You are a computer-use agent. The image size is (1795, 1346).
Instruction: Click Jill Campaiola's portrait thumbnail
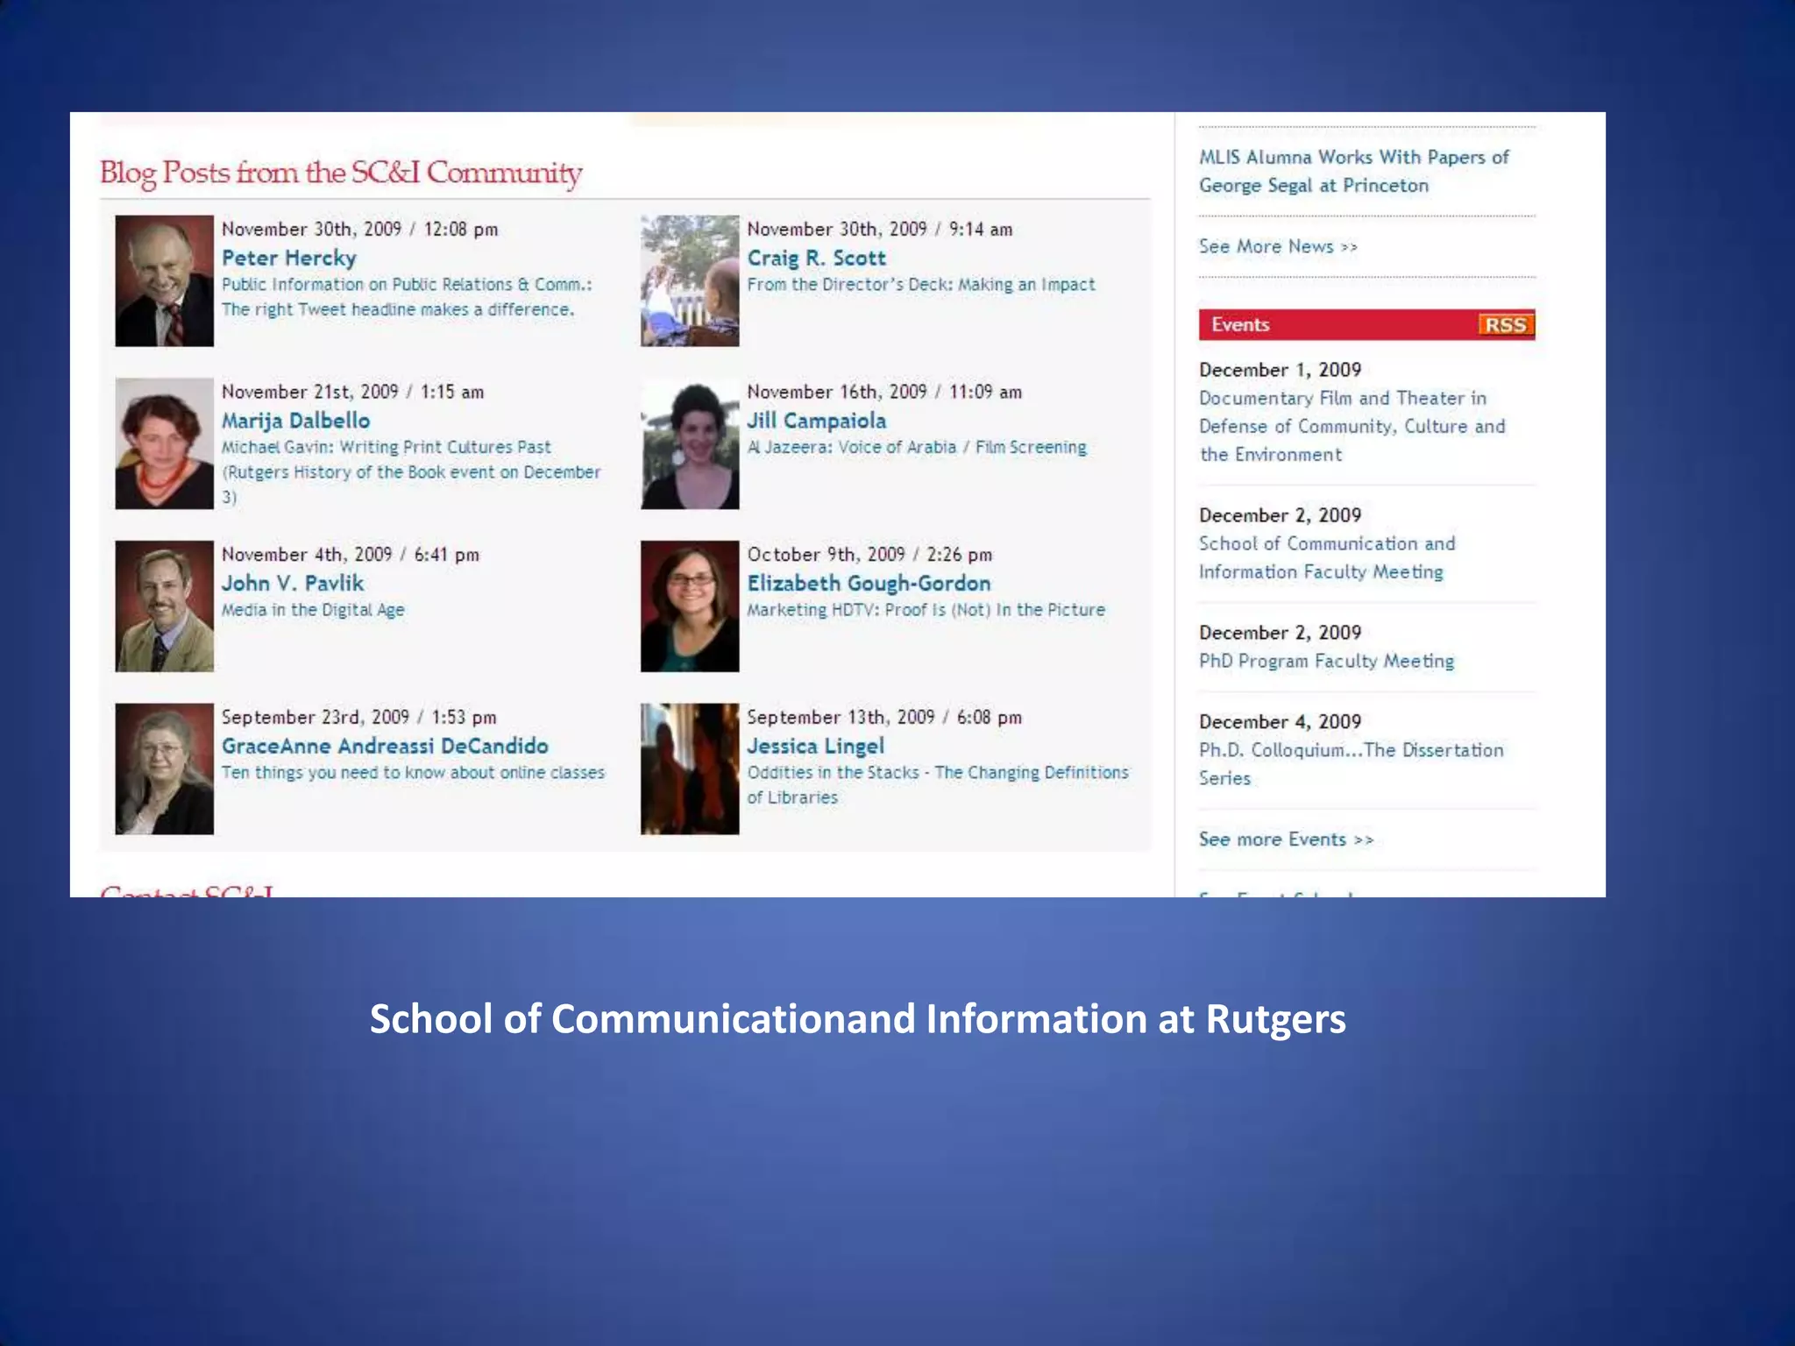690,443
